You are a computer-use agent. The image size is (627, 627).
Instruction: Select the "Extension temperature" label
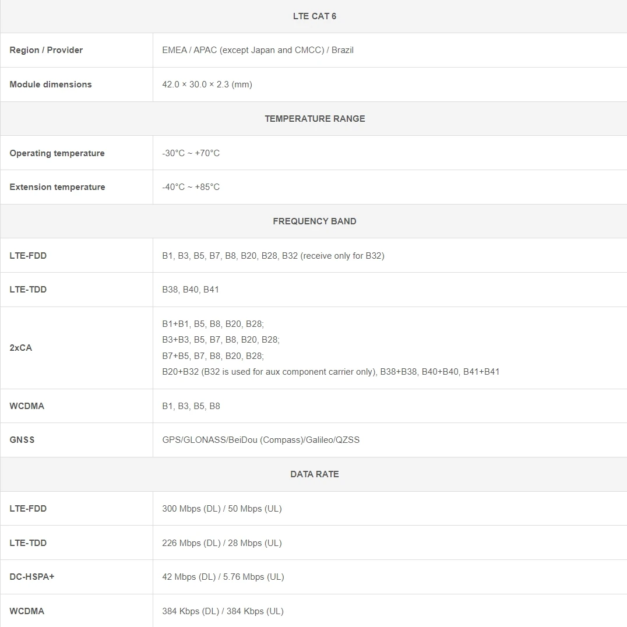tap(57, 187)
